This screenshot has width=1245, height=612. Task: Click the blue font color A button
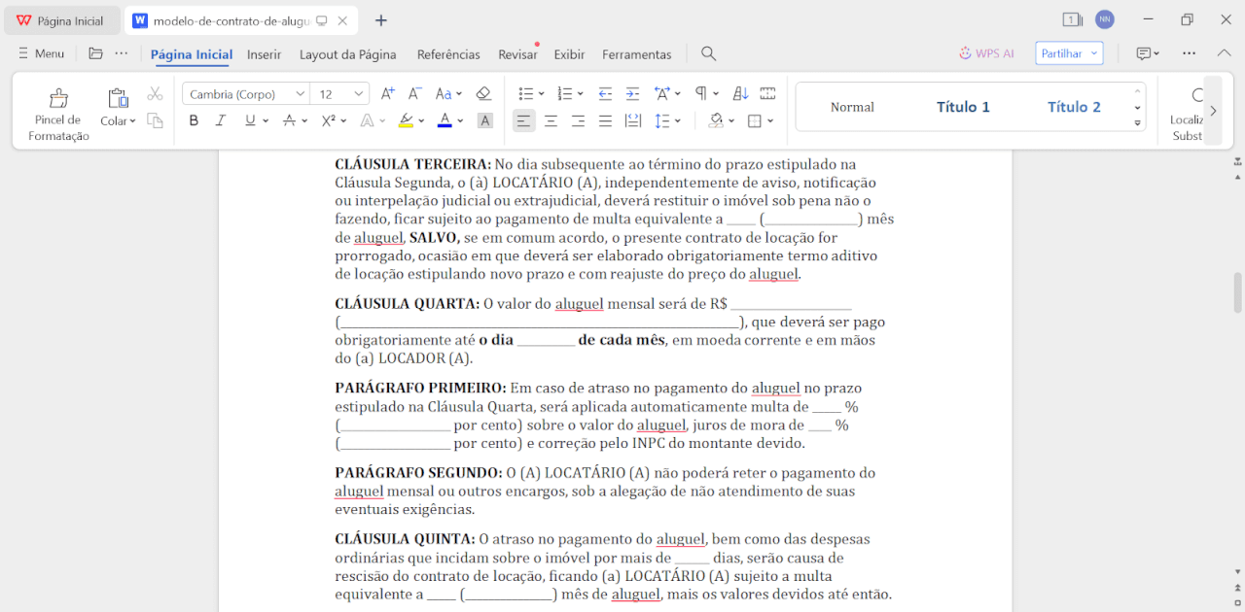pyautogui.click(x=445, y=120)
